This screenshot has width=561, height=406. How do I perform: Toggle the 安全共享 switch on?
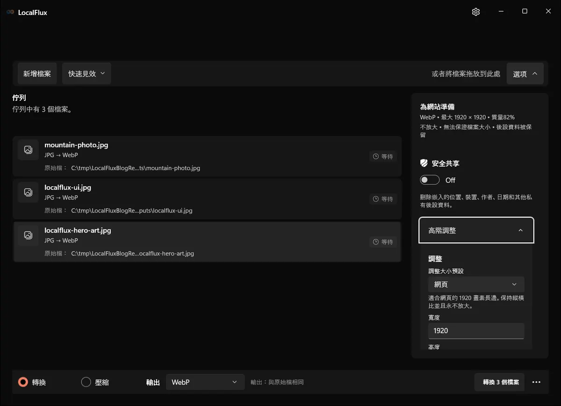pyautogui.click(x=430, y=180)
